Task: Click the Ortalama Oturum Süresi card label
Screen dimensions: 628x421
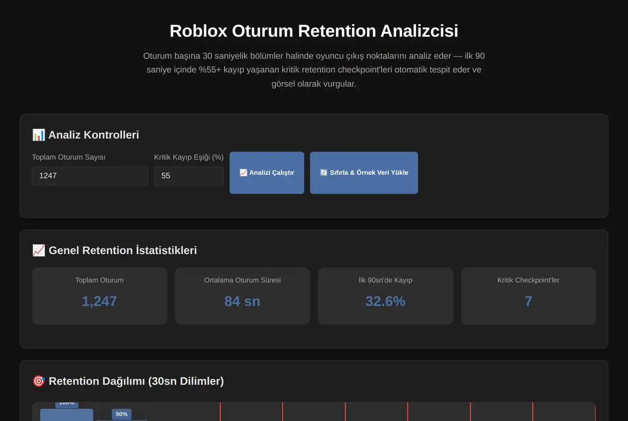Action: click(x=242, y=280)
